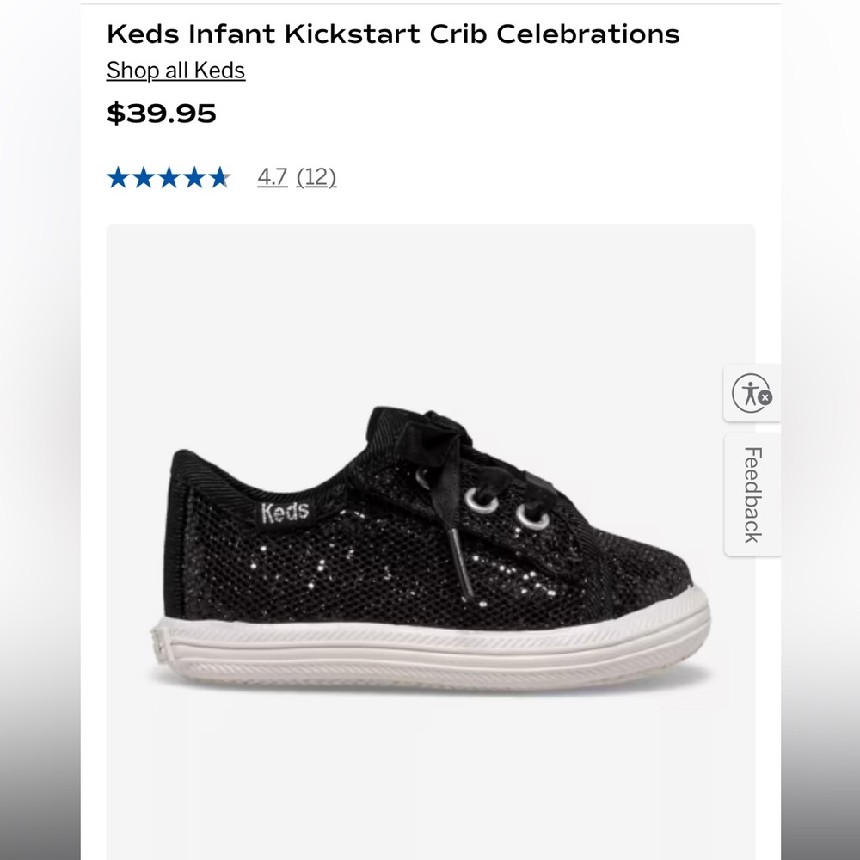Click the $39.95 price text

coord(162,112)
